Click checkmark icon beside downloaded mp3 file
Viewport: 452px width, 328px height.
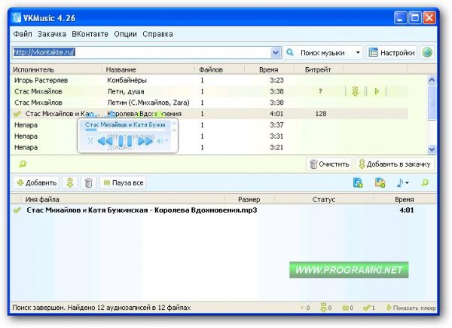(x=17, y=210)
